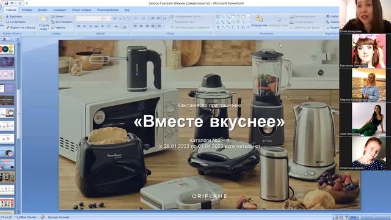Open the Показ слайдов ribbon tab
391x220 pixels.
pyautogui.click(x=81, y=10)
